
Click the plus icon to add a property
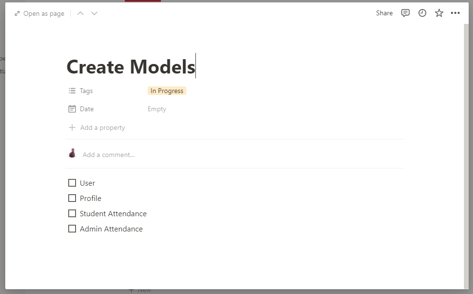coord(72,127)
